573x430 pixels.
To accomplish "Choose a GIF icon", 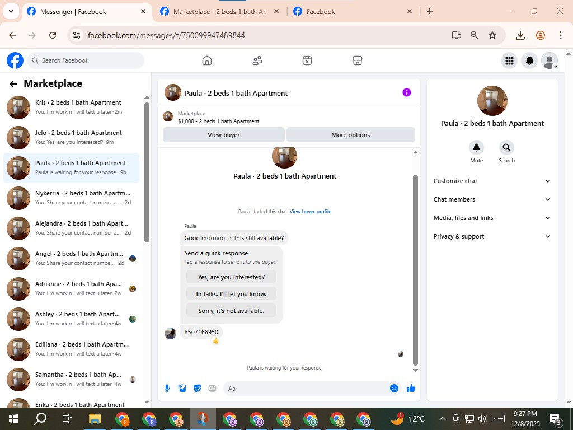I will pos(212,389).
